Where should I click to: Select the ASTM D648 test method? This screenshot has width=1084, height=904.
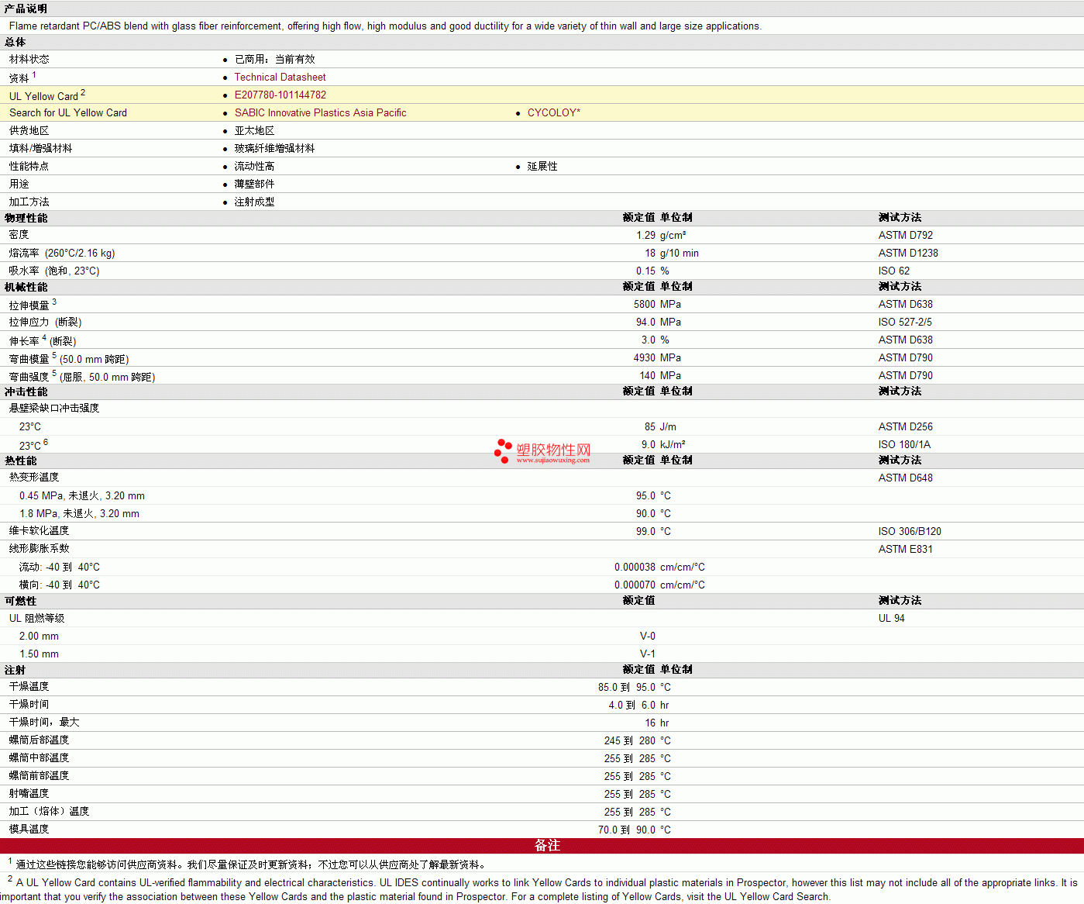[x=906, y=478]
